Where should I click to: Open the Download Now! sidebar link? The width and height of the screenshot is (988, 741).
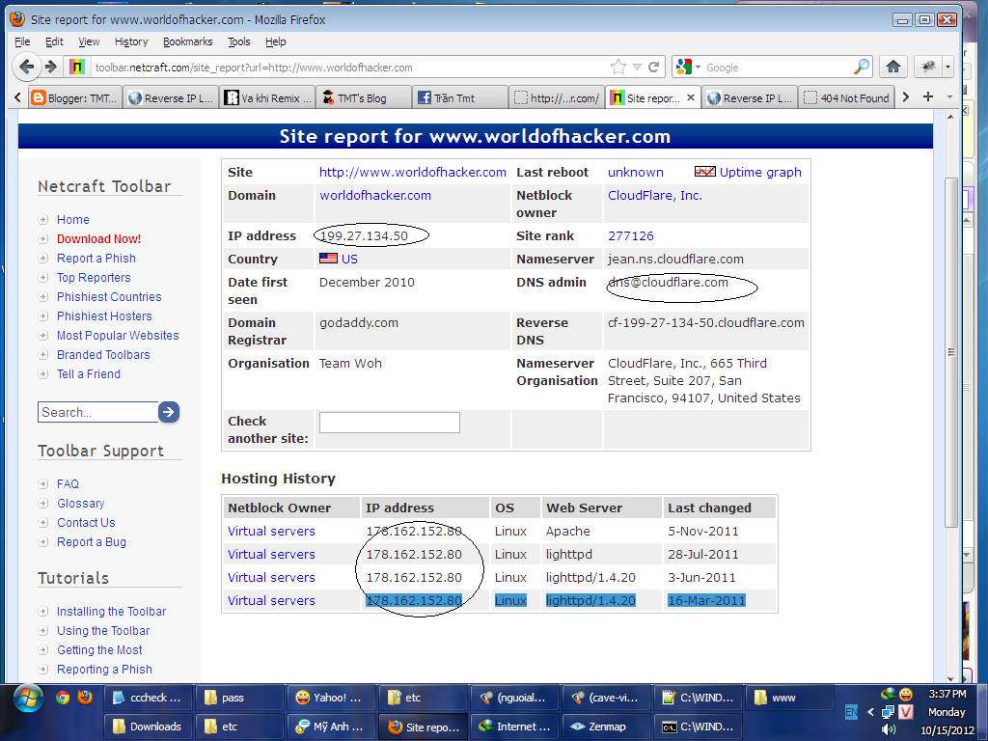(99, 239)
